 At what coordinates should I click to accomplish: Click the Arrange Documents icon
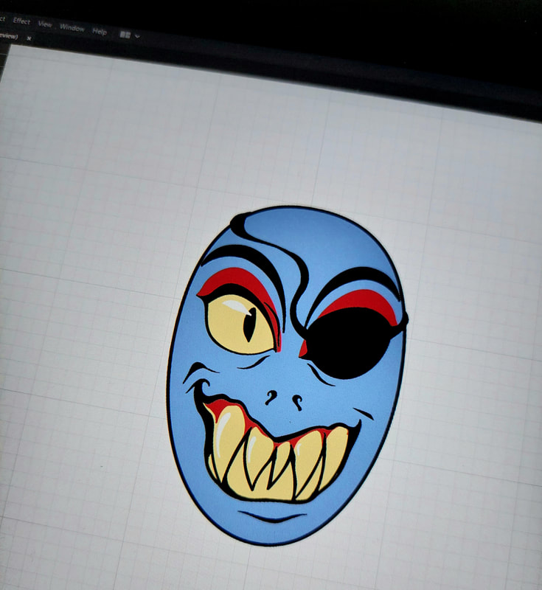pos(125,34)
